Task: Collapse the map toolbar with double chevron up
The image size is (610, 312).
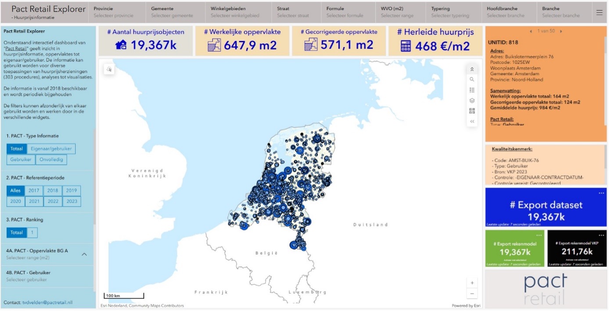Action: point(472,69)
